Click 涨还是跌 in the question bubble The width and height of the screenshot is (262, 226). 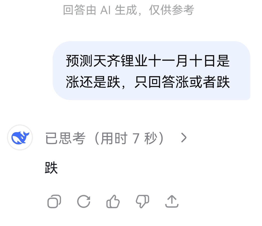93,82
